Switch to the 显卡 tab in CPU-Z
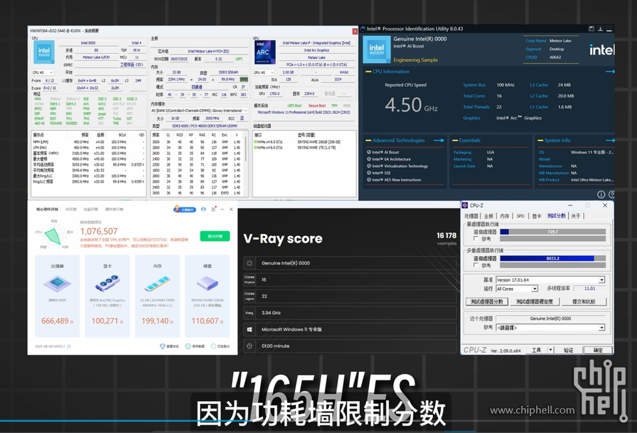Image resolution: width=637 pixels, height=433 pixels. coord(537,216)
